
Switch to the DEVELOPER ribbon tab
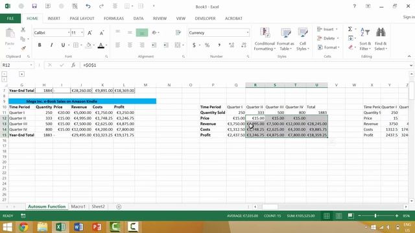point(205,19)
